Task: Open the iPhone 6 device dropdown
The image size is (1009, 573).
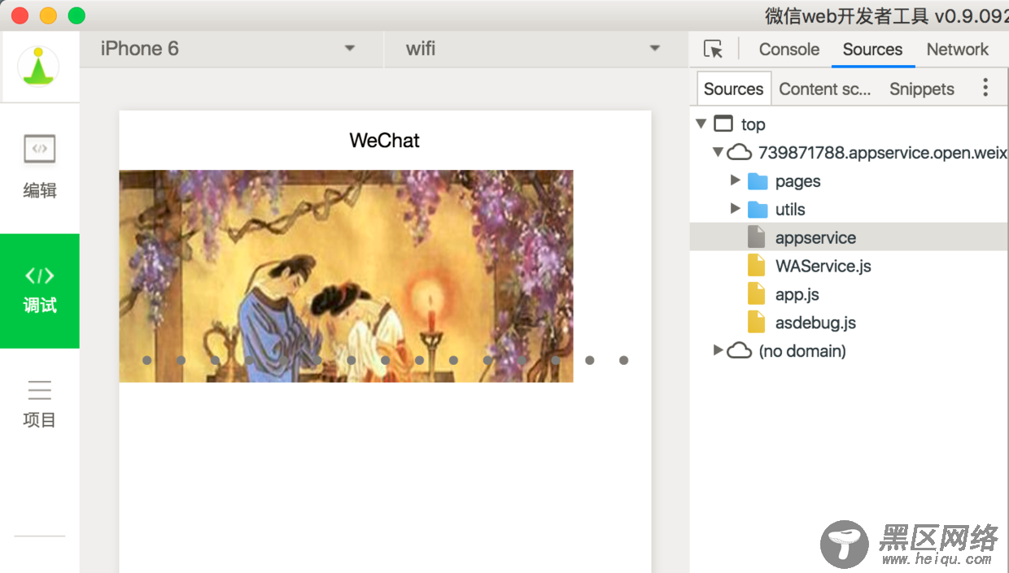Action: click(x=231, y=49)
